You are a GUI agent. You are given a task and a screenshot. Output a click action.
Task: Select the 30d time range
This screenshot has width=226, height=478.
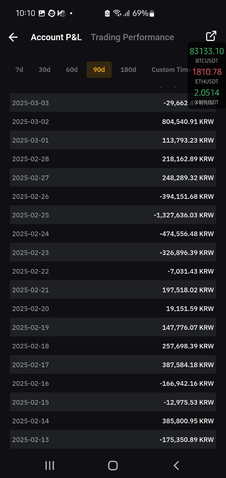point(44,70)
